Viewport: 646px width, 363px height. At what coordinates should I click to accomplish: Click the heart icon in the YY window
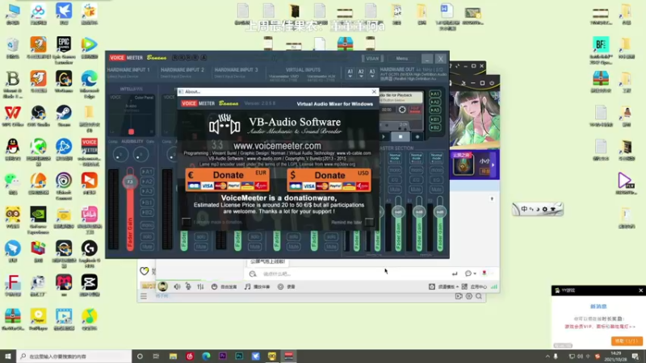point(145,271)
